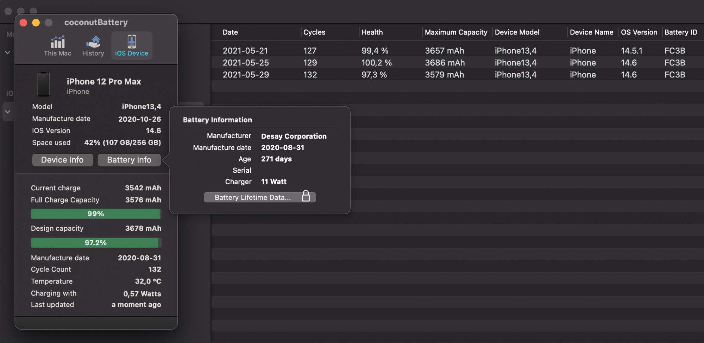Click the lower chevron in background window sidebar

tap(7, 112)
